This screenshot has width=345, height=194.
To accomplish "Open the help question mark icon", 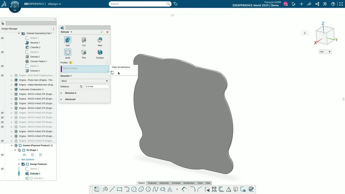I will 333,4.
